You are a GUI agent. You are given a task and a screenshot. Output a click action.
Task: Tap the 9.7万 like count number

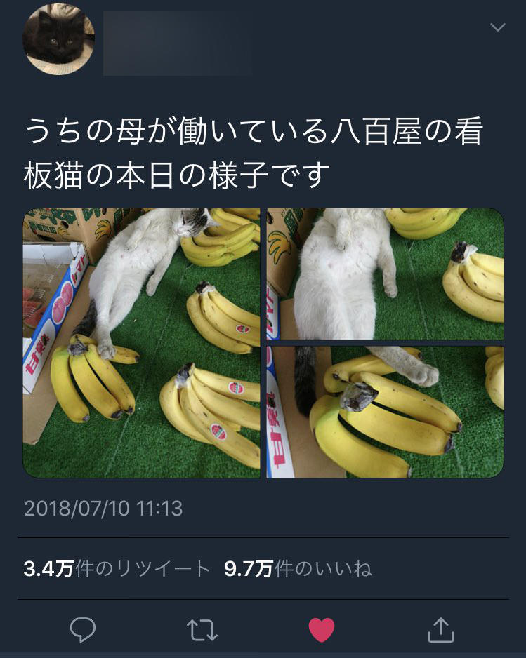tap(249, 569)
